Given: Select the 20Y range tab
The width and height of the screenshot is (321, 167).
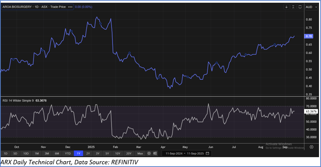Looking at the screenshot, I should (x=129, y=154).
